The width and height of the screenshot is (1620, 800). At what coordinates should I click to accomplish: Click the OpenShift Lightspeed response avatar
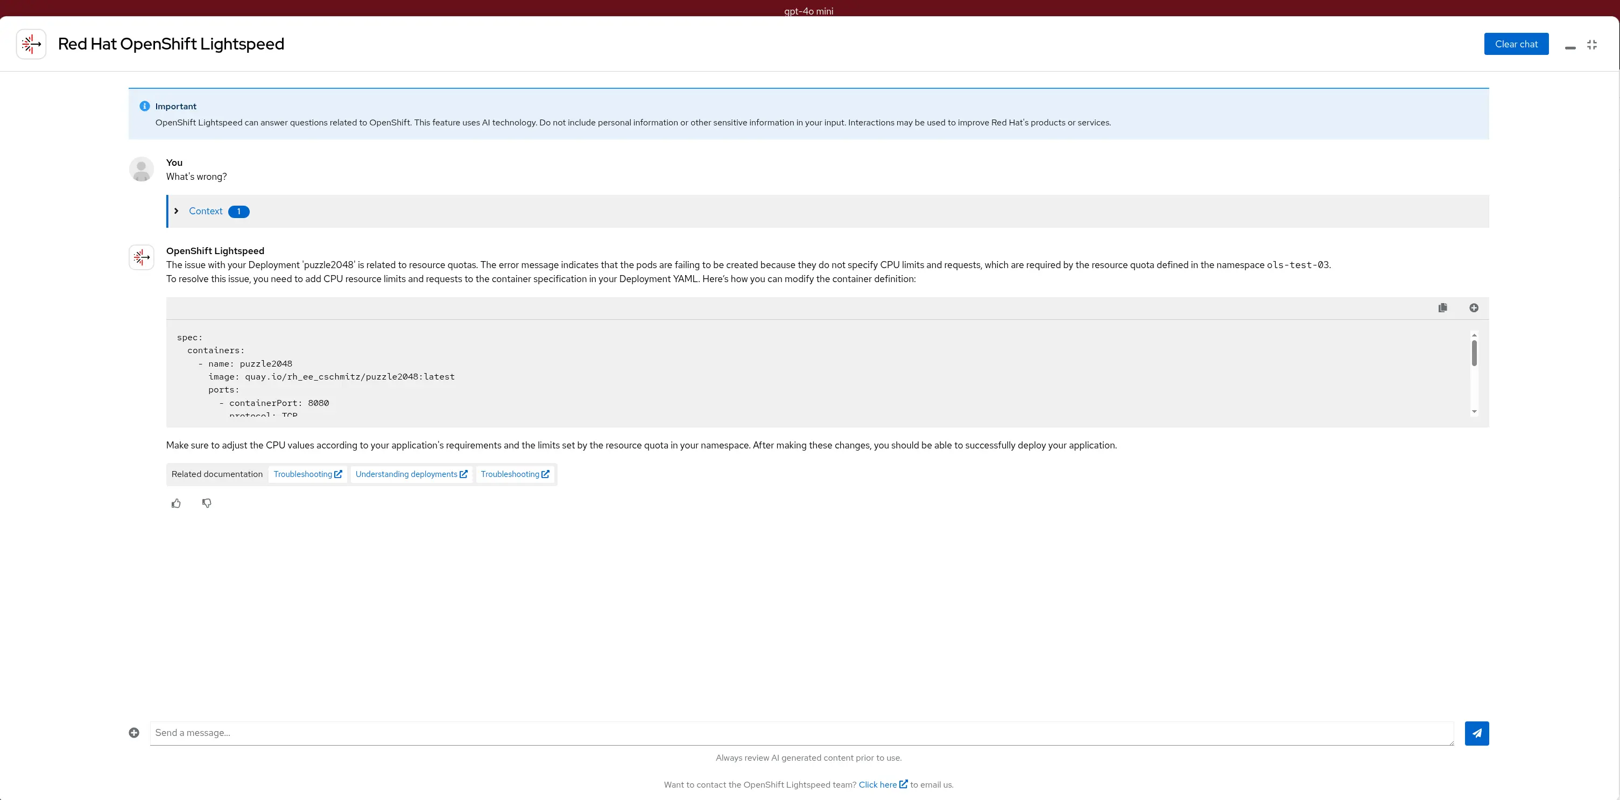pyautogui.click(x=142, y=257)
